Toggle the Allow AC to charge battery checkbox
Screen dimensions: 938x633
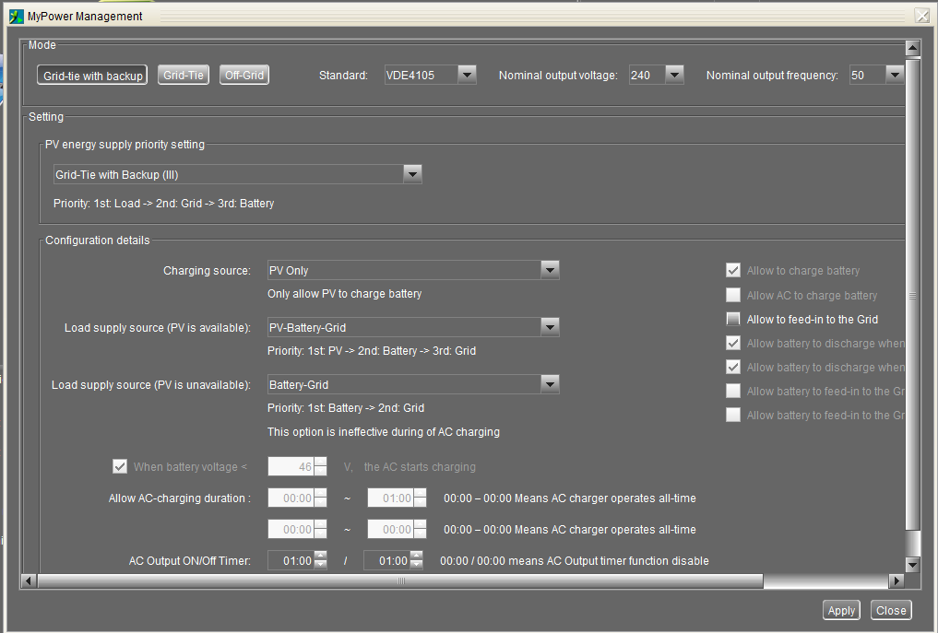click(733, 295)
